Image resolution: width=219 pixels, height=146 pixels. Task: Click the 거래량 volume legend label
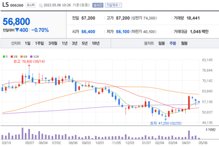pos(211,130)
